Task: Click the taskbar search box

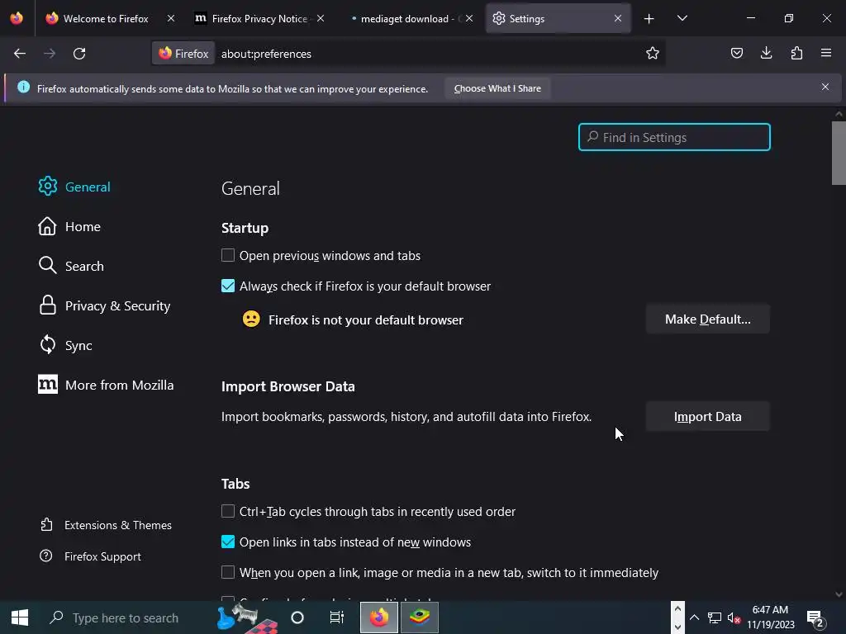Action: click(x=126, y=617)
